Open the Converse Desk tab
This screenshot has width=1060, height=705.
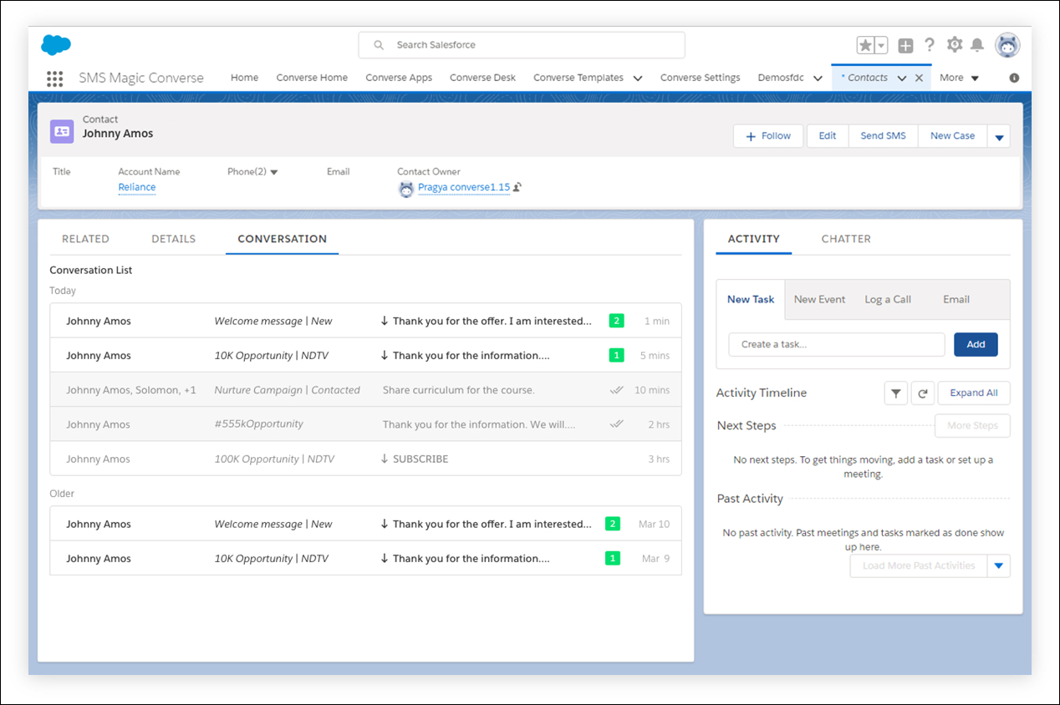click(x=482, y=78)
